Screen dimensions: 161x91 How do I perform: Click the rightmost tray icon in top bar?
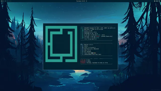(159, 1)
